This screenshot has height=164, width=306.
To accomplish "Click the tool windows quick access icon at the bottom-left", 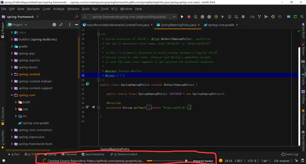I will pyautogui.click(x=4, y=161).
